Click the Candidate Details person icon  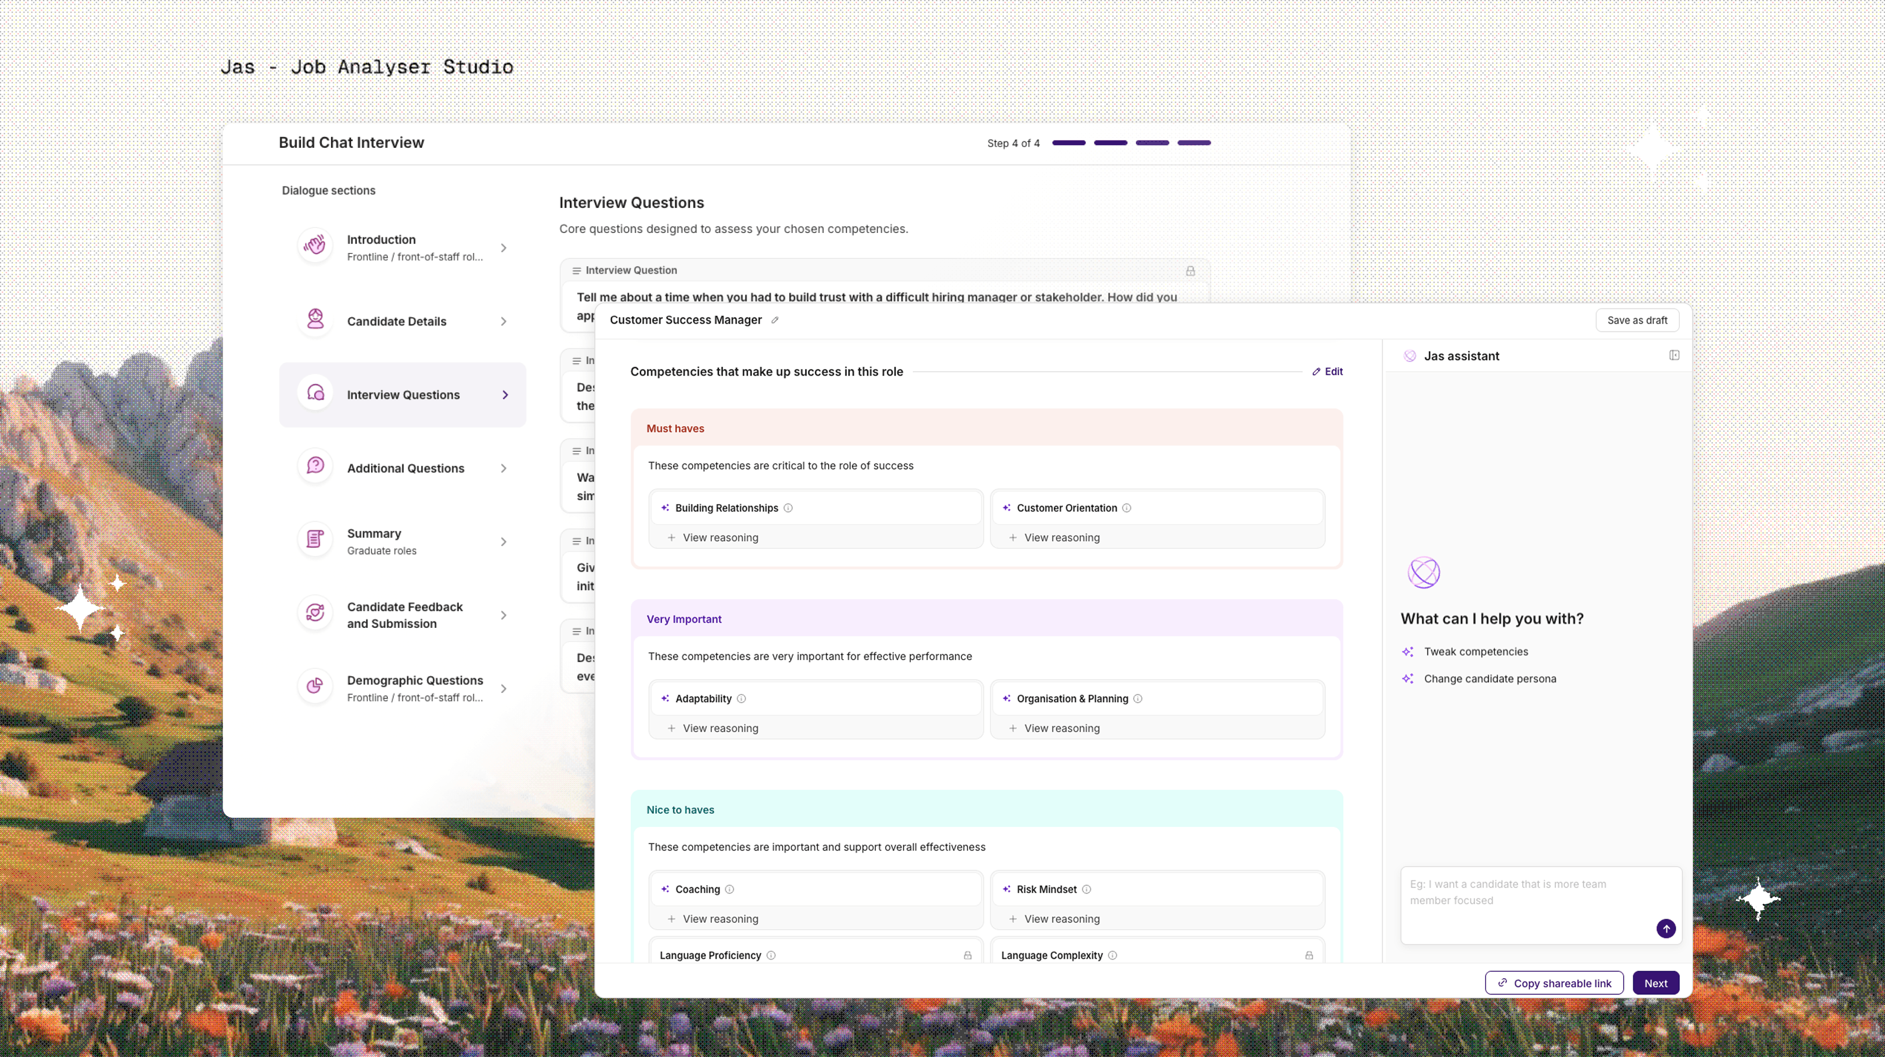315,320
